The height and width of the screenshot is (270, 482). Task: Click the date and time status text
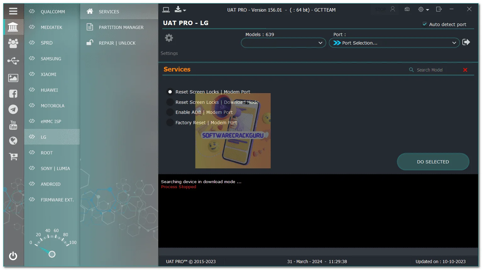point(317,262)
